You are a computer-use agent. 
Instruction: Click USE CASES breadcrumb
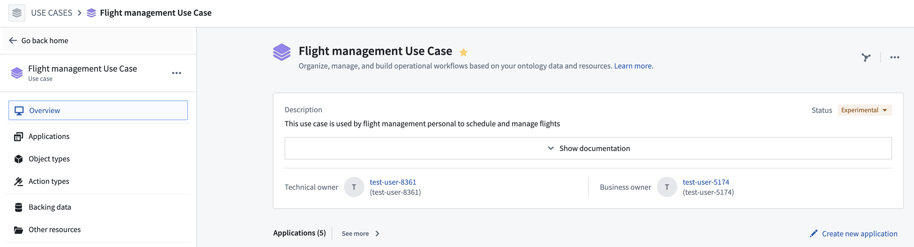click(51, 13)
